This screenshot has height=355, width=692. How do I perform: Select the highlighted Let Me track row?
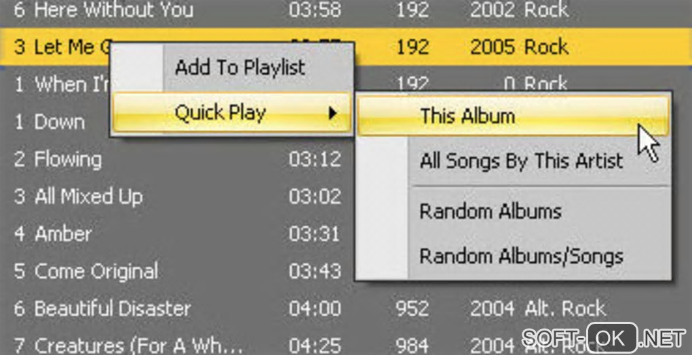point(346,47)
